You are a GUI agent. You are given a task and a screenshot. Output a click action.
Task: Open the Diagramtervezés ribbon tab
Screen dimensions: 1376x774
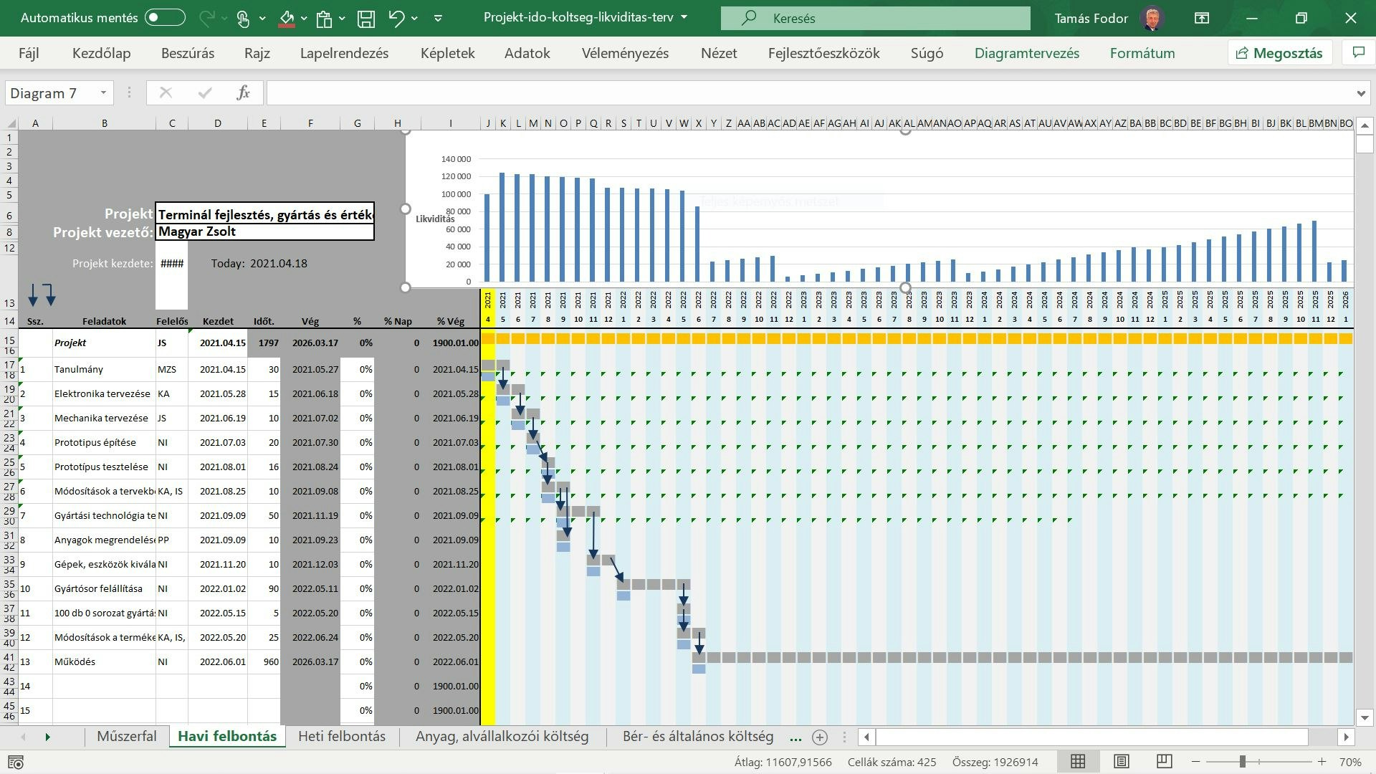(x=1027, y=53)
